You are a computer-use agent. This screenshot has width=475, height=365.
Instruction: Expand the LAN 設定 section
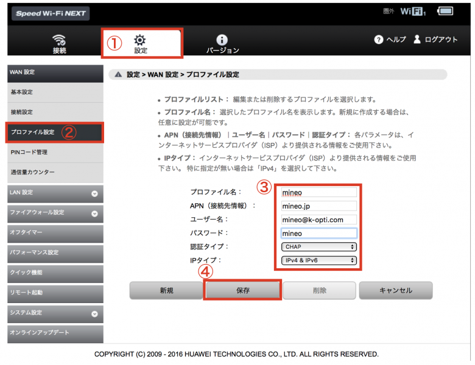pos(94,193)
